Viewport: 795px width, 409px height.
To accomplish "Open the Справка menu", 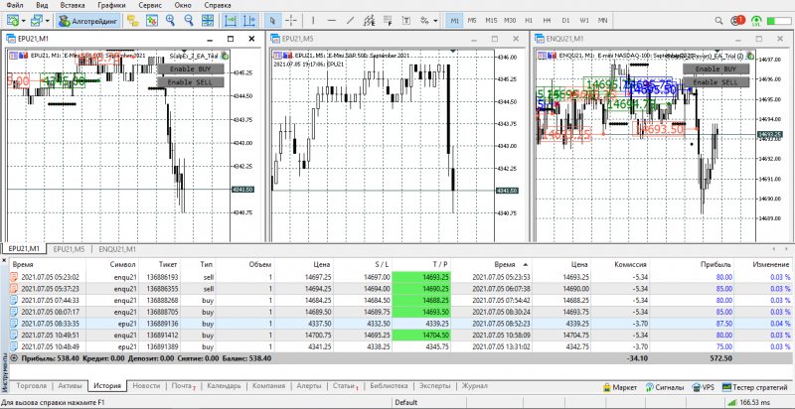I will 217,5.
